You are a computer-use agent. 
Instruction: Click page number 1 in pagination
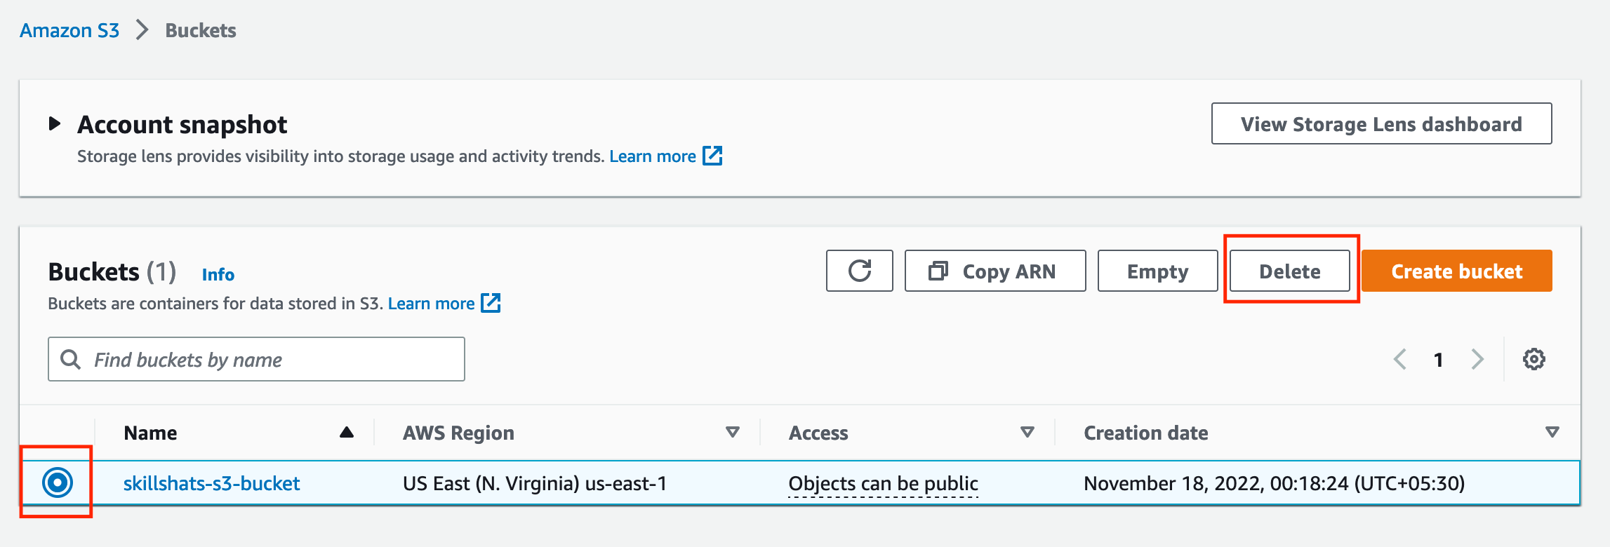[1438, 360]
